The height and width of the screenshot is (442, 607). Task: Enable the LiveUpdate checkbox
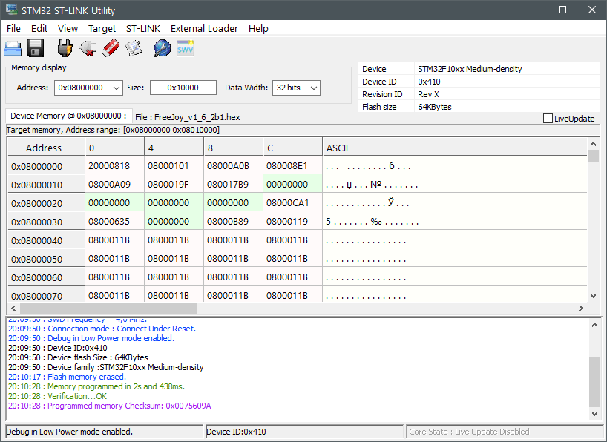[x=548, y=119]
